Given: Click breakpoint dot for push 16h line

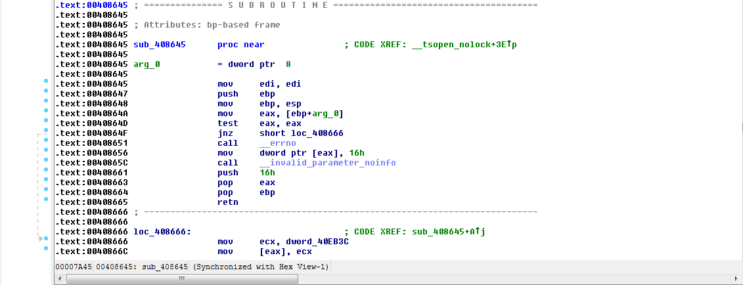Looking at the screenshot, I should pyautogui.click(x=46, y=169).
